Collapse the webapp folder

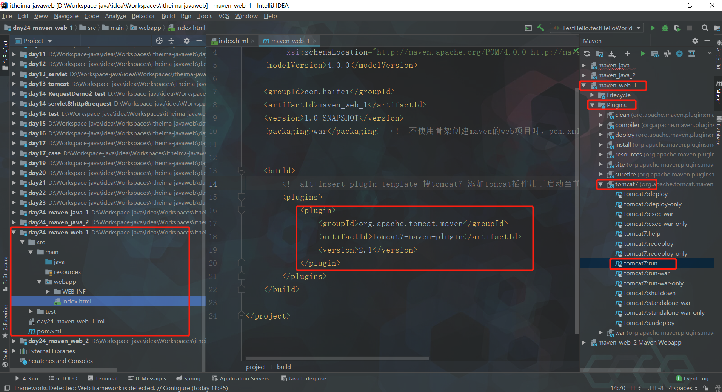(x=39, y=282)
